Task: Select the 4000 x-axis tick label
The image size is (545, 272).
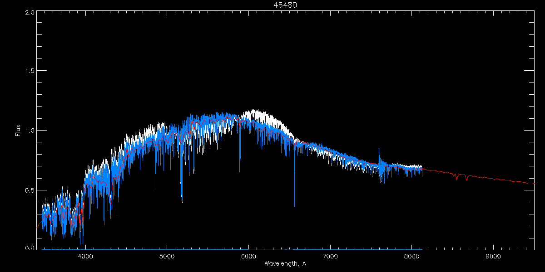Action: tap(85, 256)
